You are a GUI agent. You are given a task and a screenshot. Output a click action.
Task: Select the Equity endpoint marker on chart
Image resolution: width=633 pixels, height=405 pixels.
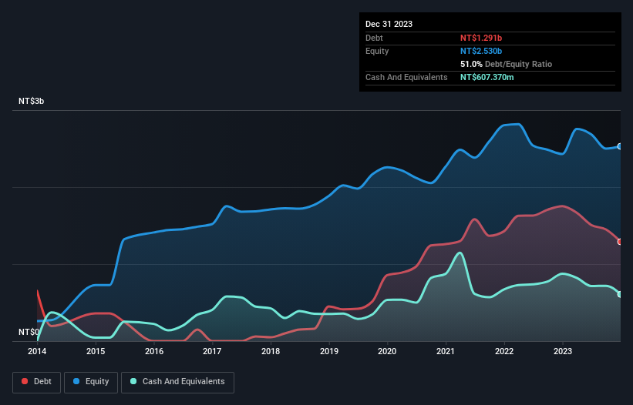pyautogui.click(x=620, y=146)
